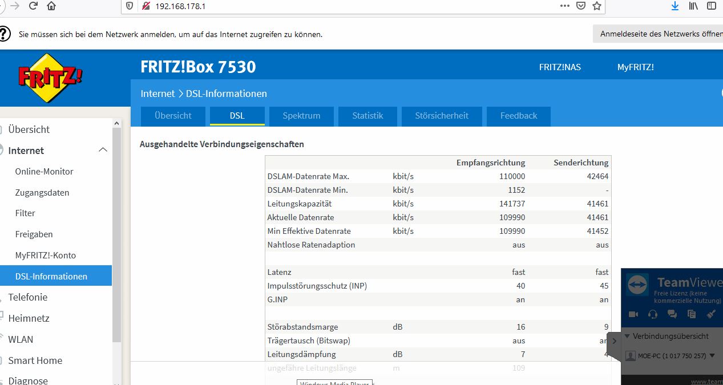Open the MyFRITZ! header link

tap(636, 67)
